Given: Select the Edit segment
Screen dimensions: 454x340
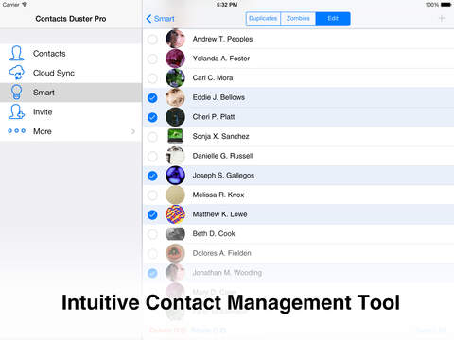Looking at the screenshot, I should click(333, 19).
